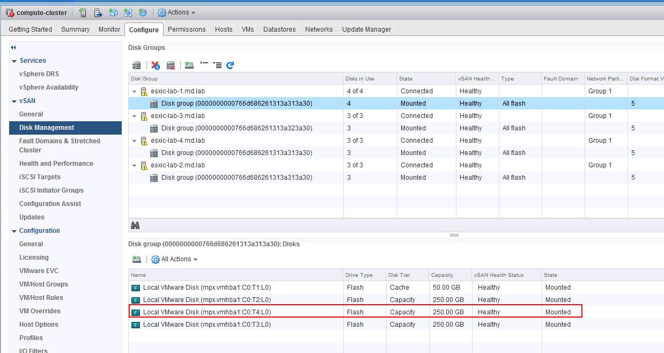Click the Expand All icon in the Disk Groups toolbar
The height and width of the screenshot is (353, 664).
[217, 65]
